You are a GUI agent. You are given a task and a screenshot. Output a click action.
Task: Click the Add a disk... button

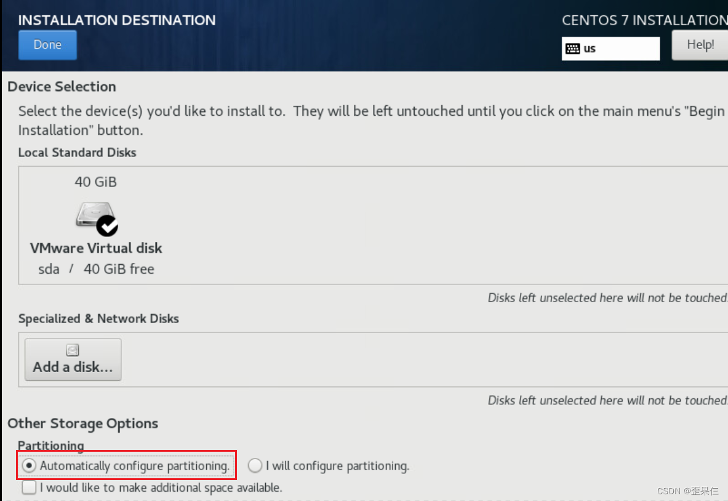(x=73, y=359)
